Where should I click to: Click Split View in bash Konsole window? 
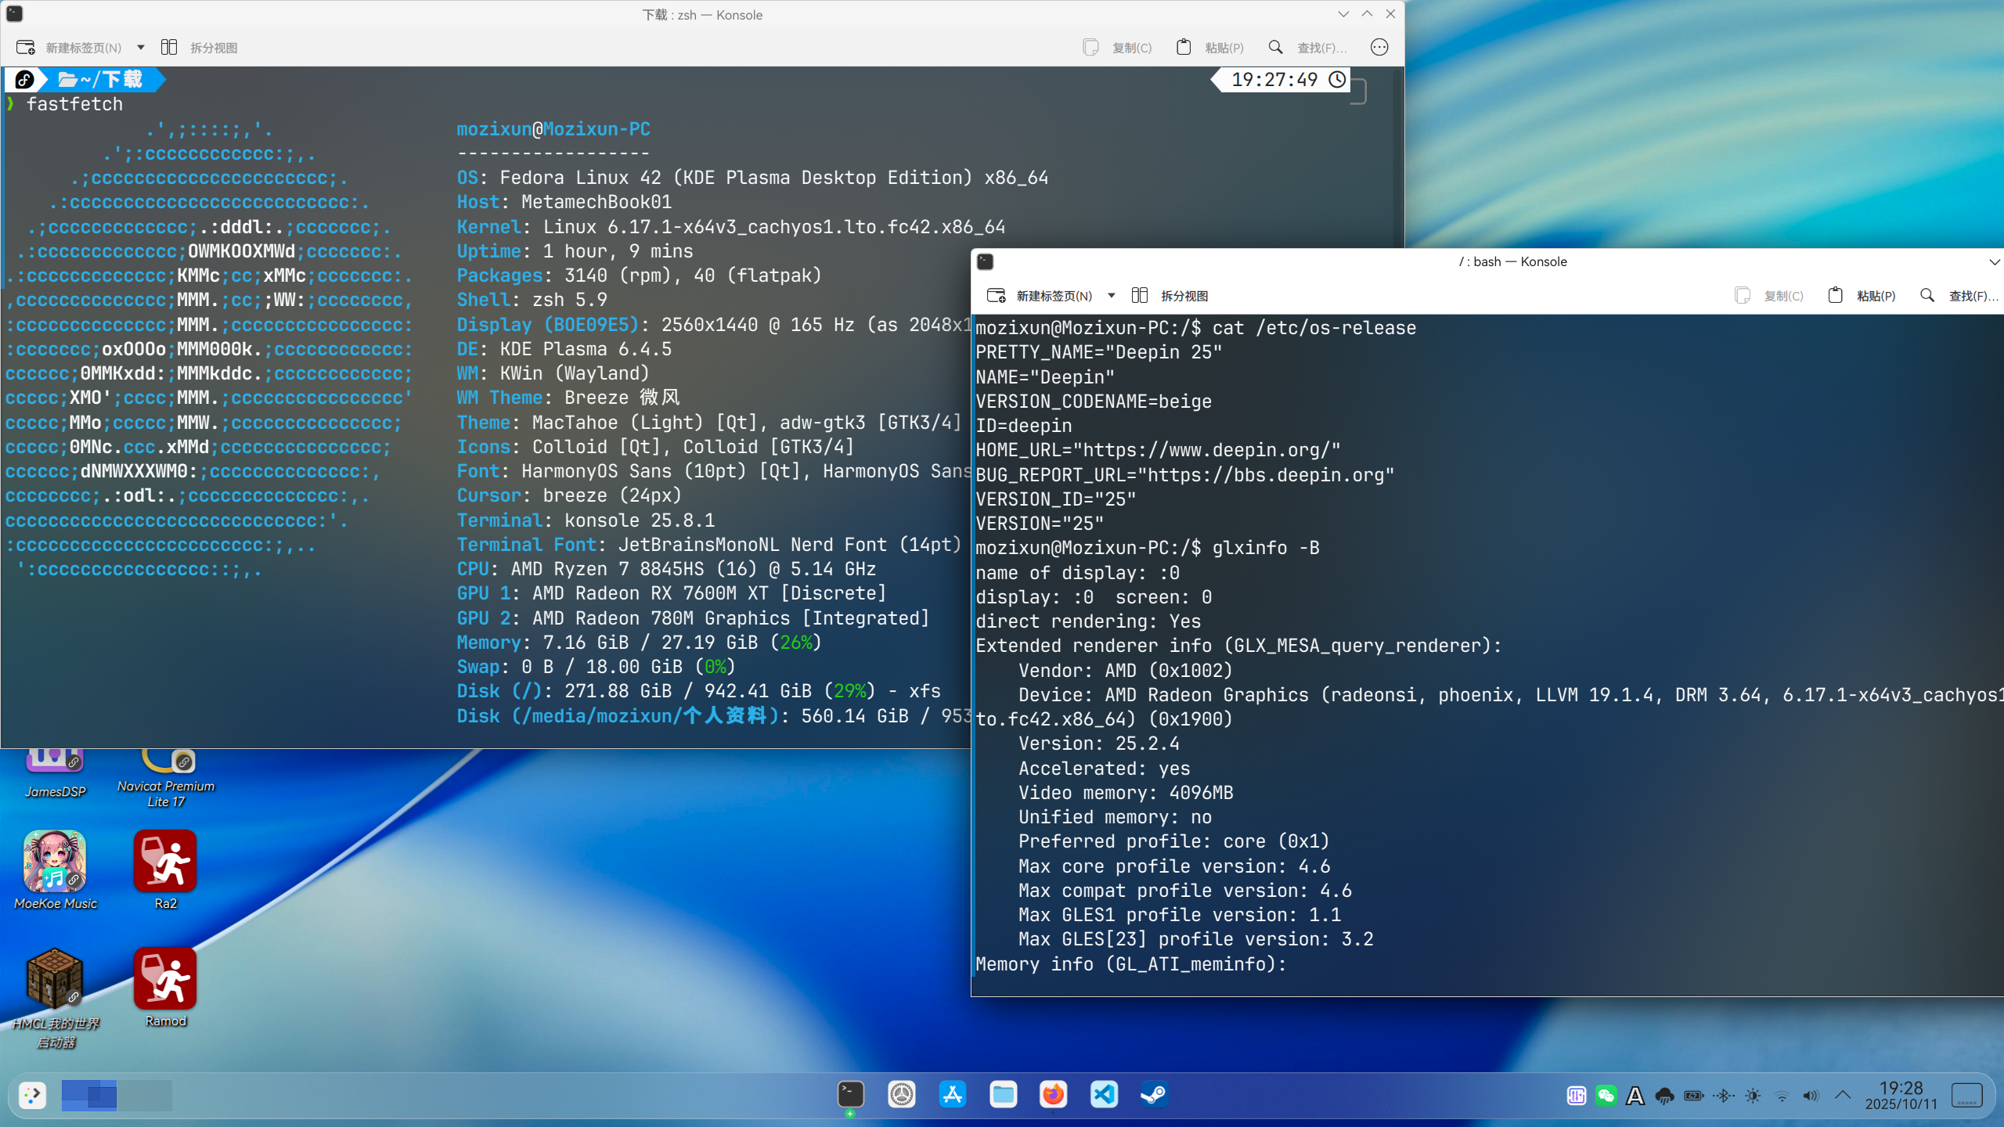[x=1170, y=296]
